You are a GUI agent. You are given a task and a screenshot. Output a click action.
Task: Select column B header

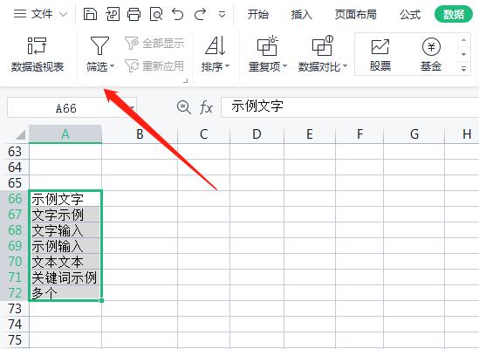click(x=140, y=134)
